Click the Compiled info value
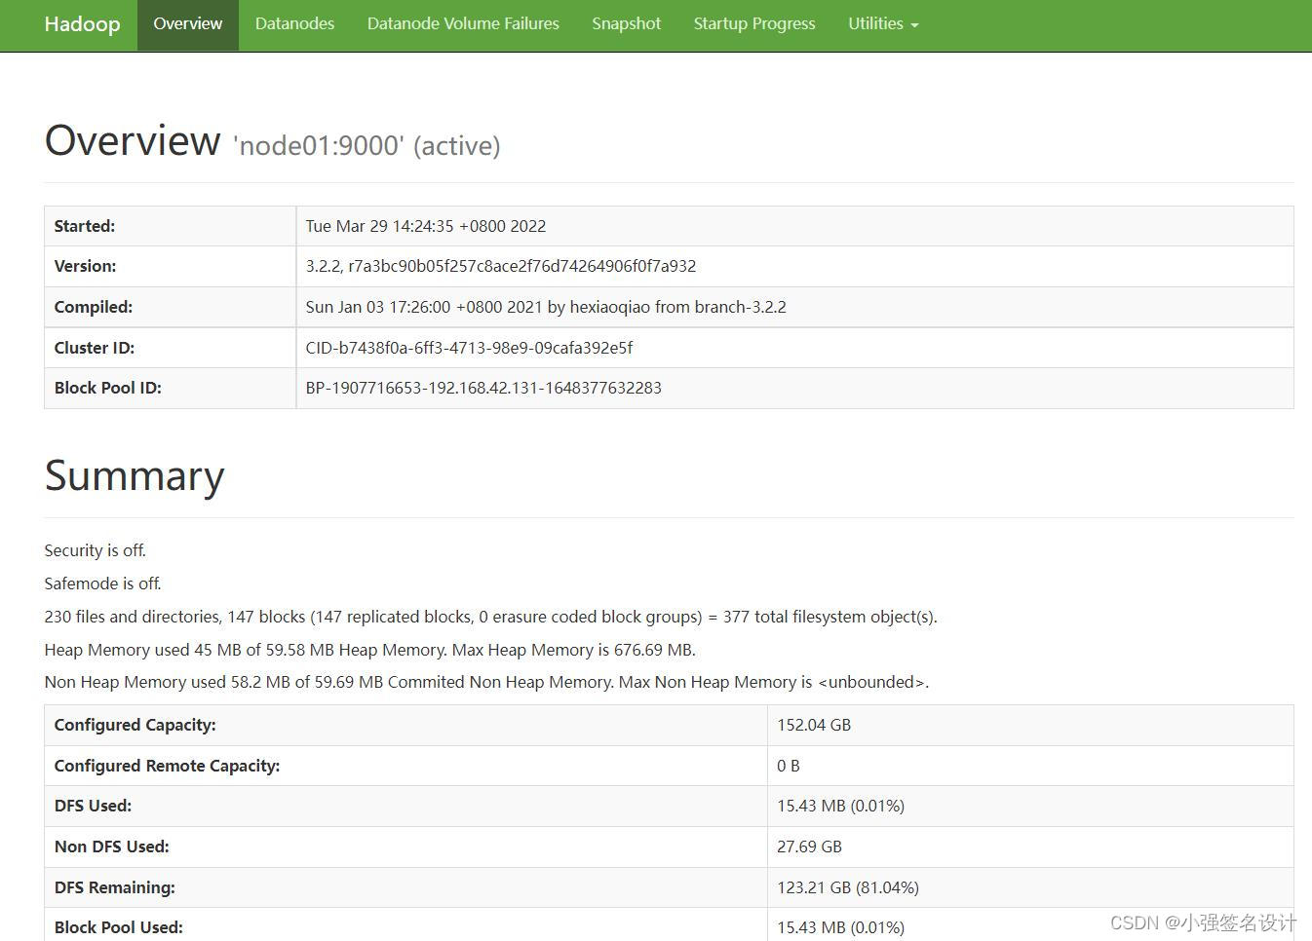Image resolution: width=1312 pixels, height=941 pixels. click(x=546, y=307)
